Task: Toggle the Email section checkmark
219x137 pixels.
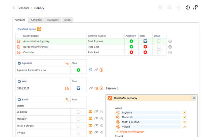Action: click(x=19, y=100)
